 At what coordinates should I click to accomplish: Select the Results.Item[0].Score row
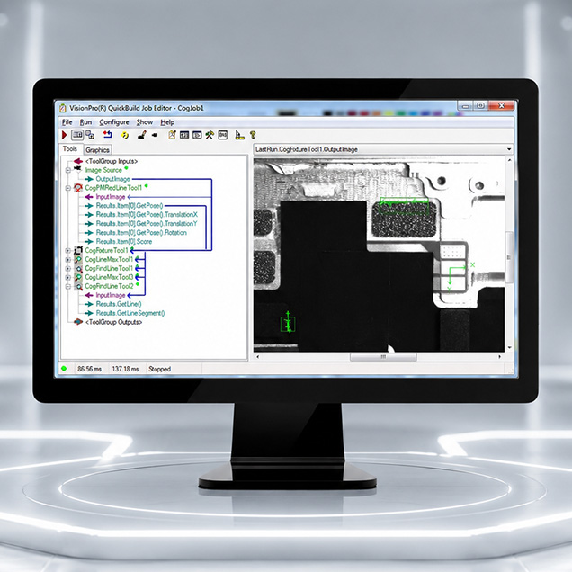[124, 242]
